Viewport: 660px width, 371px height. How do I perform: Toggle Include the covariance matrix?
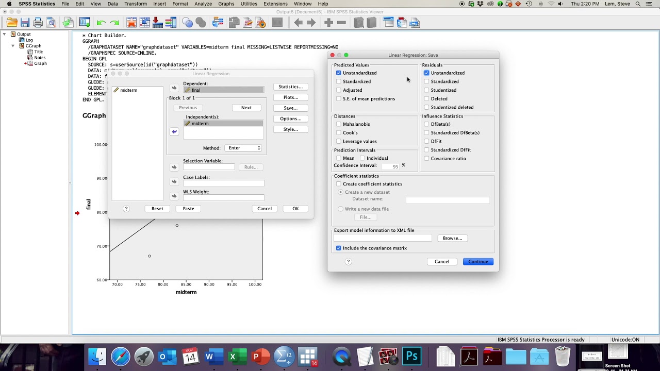(338, 248)
